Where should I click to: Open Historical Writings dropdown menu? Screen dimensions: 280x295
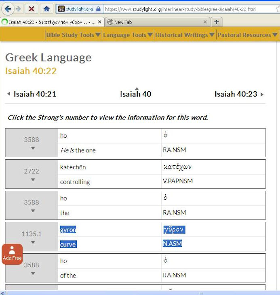point(184,35)
